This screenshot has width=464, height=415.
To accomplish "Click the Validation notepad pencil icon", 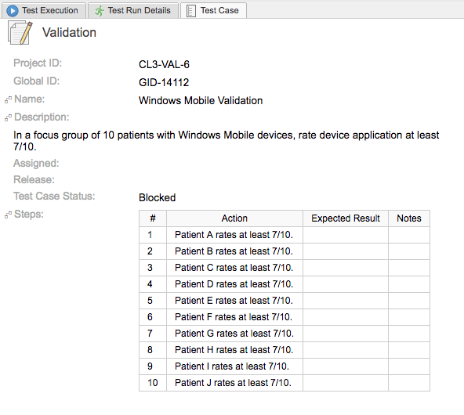I will click(x=20, y=33).
